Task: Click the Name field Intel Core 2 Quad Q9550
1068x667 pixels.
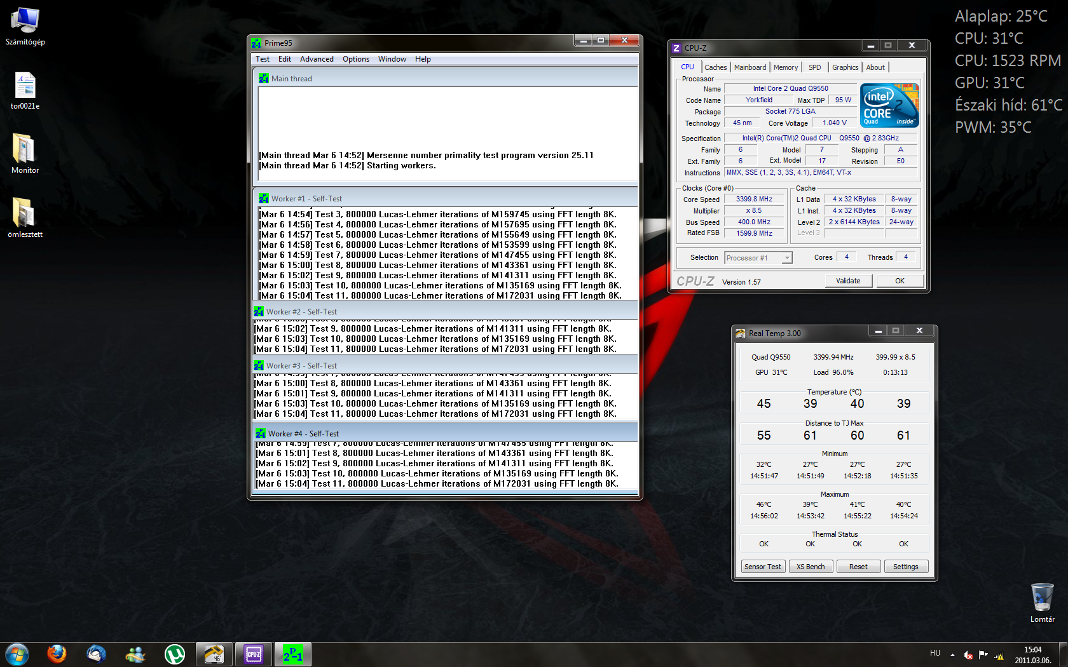Action: tap(790, 89)
